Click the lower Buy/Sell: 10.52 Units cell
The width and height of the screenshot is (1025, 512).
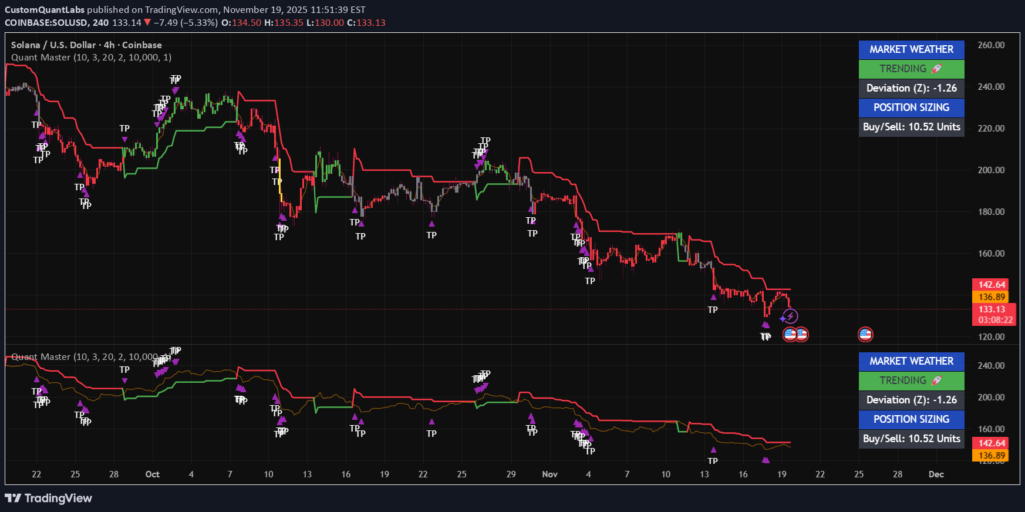point(911,439)
